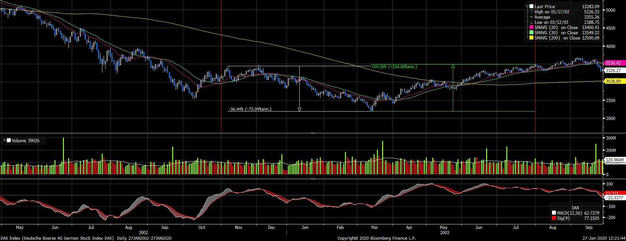Collapse the Last Price legend tree
The width and height of the screenshot is (626, 241).
click(527, 6)
